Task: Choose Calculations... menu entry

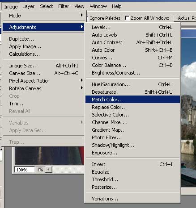Action: 43,54
